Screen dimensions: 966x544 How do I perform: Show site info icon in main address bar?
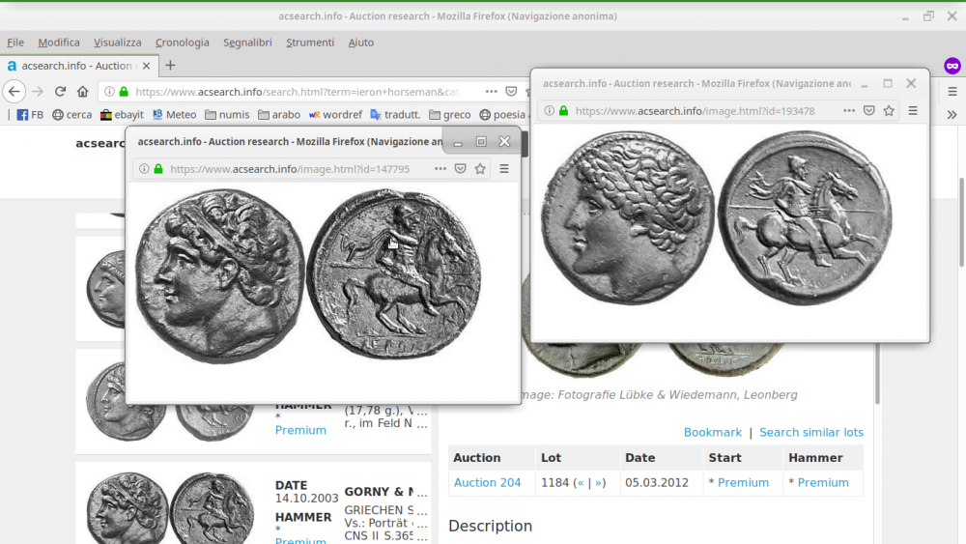point(109,92)
